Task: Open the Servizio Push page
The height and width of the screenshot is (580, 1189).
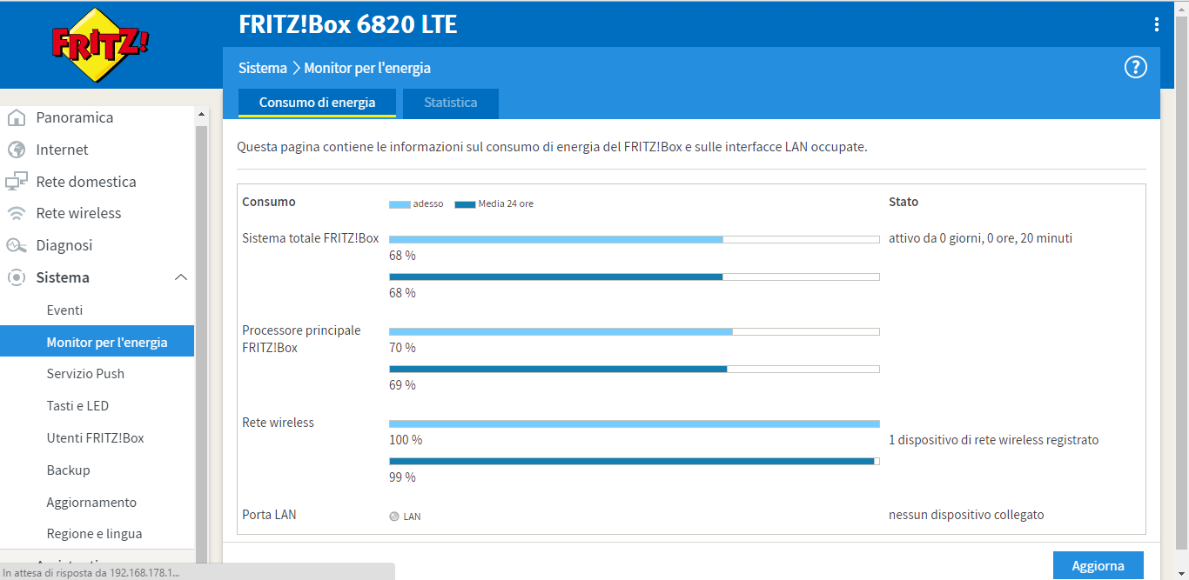Action: click(85, 374)
